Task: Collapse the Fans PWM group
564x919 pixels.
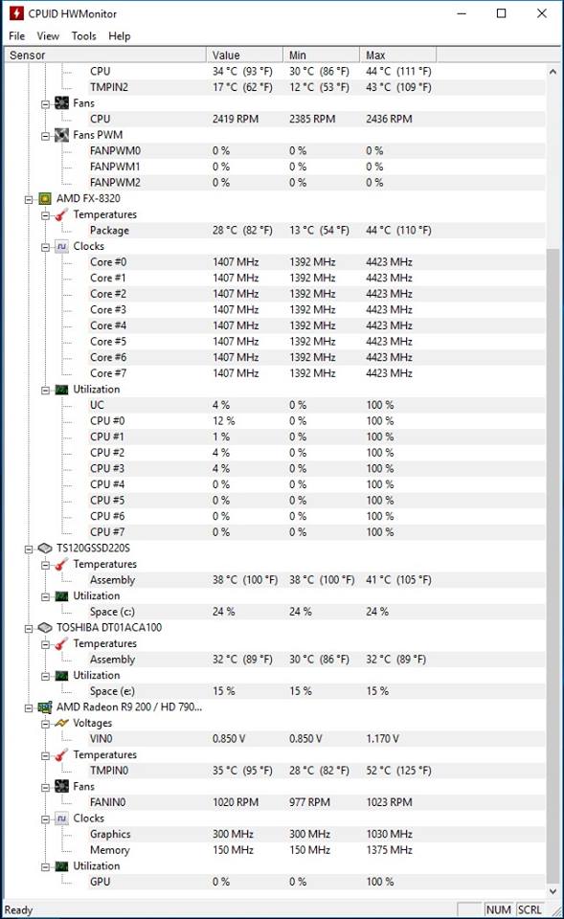Action: tap(45, 135)
